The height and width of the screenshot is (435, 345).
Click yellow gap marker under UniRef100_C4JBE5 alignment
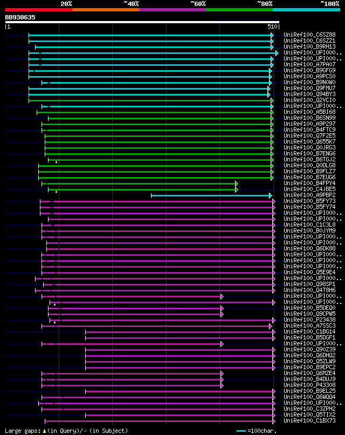point(56,192)
